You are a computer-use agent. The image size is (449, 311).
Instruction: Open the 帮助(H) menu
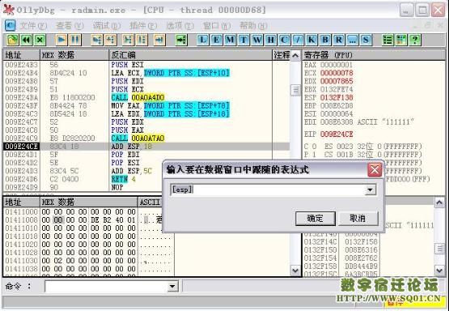(x=253, y=26)
